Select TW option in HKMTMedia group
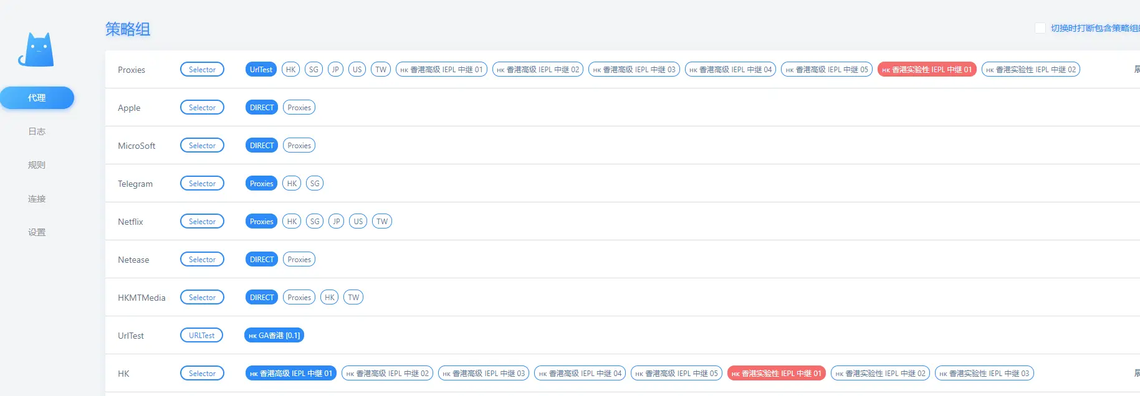 (x=353, y=298)
